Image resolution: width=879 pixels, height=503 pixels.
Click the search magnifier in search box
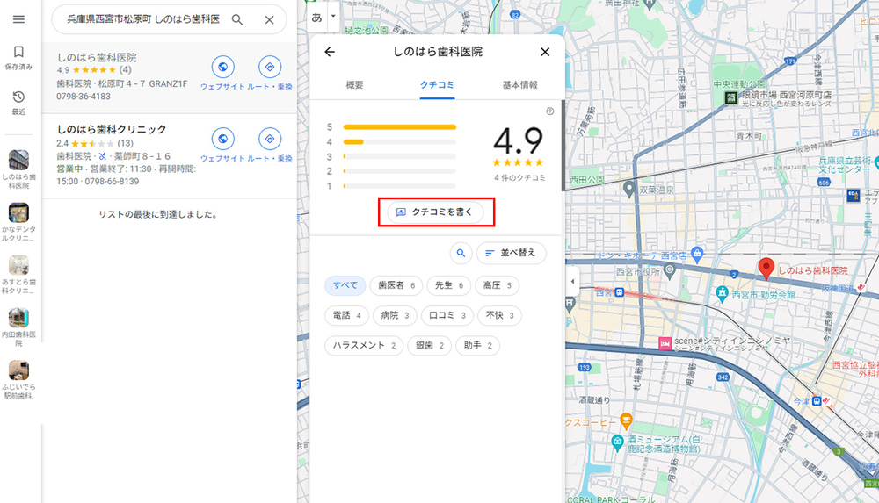pos(237,19)
